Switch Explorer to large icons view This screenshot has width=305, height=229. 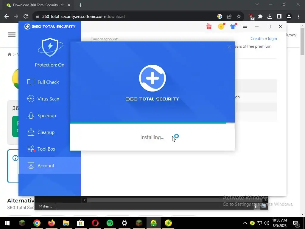coord(264,206)
